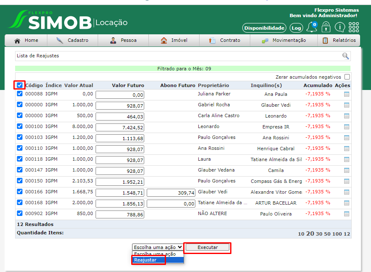Uncheck contract 000088 checkbox
Screen dimensions: 371x272
(x=20, y=93)
